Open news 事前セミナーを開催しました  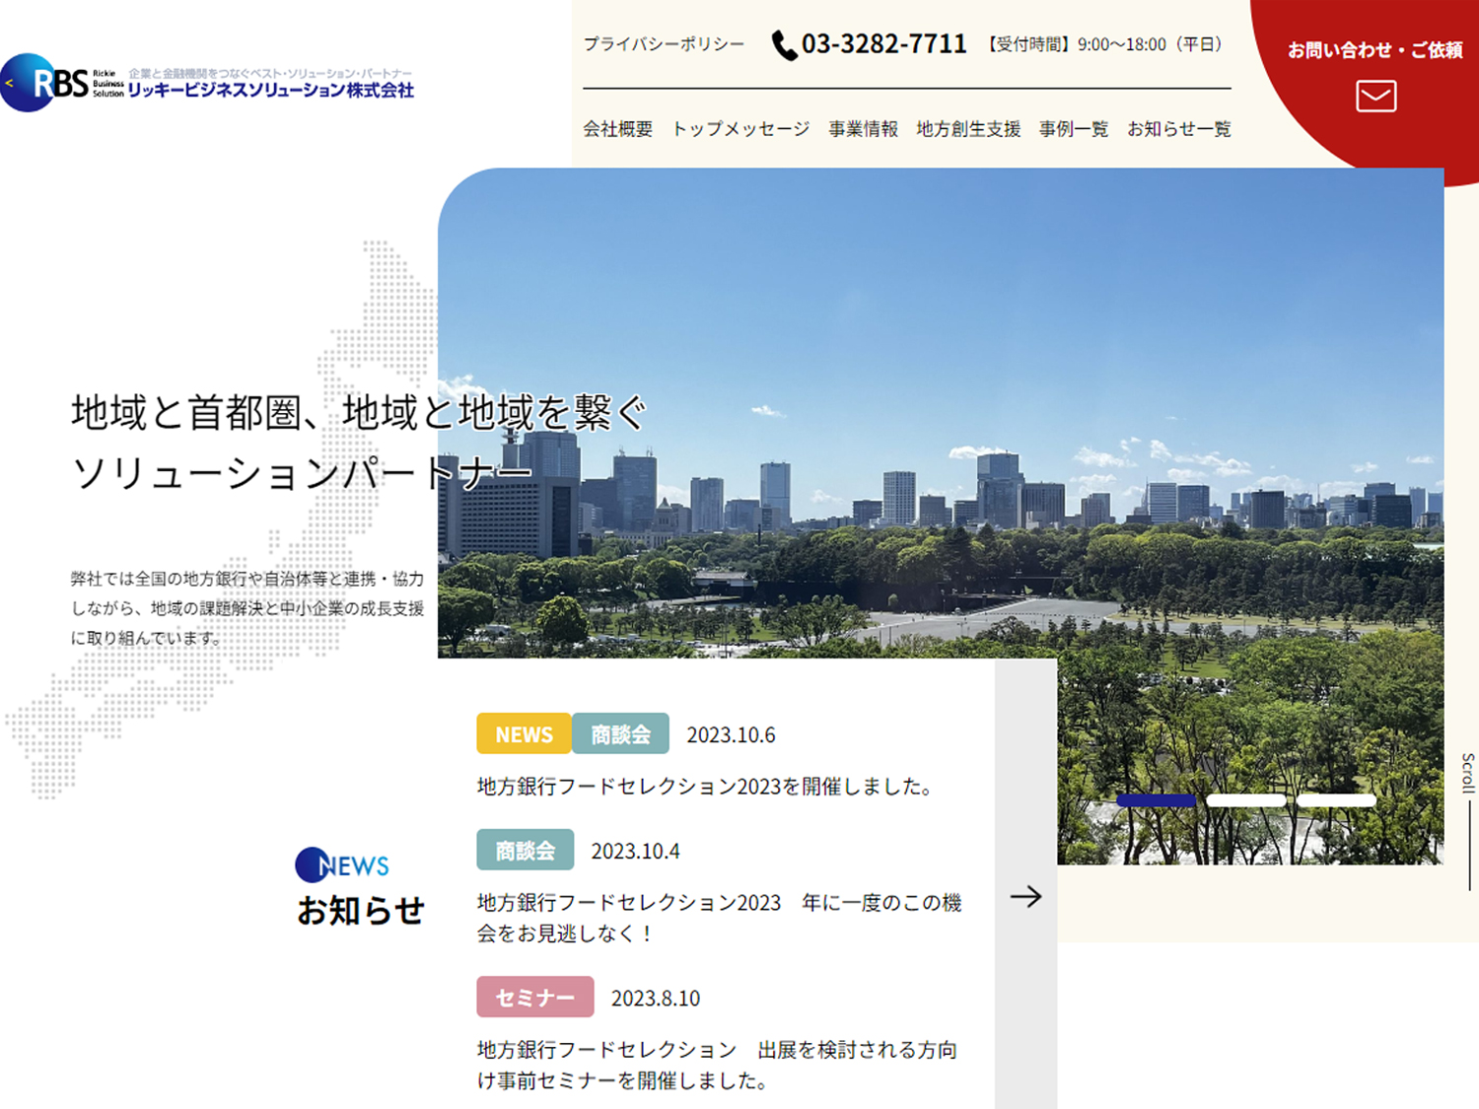pos(718,1065)
